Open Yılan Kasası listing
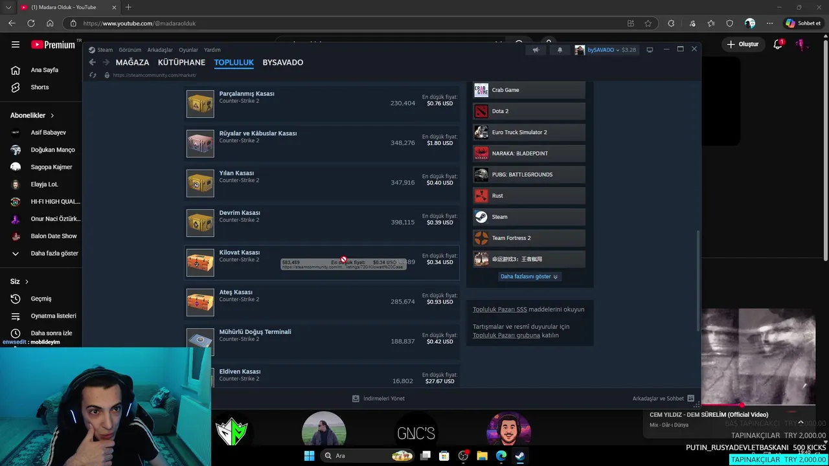829x466 pixels. click(x=322, y=183)
